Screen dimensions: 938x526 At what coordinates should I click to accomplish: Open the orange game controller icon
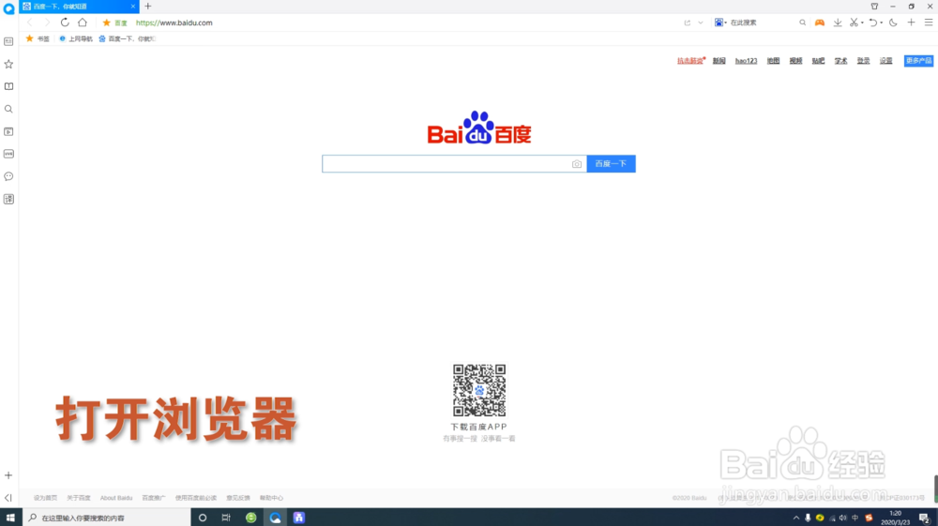click(x=820, y=23)
